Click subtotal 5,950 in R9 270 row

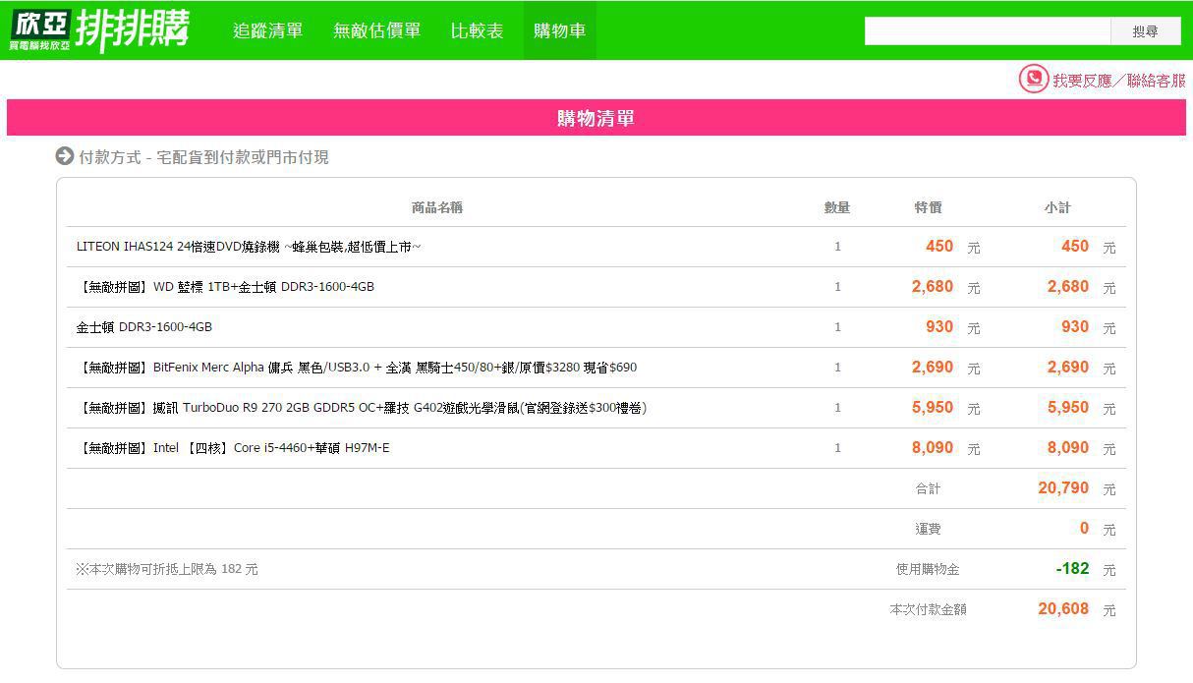click(x=1068, y=407)
